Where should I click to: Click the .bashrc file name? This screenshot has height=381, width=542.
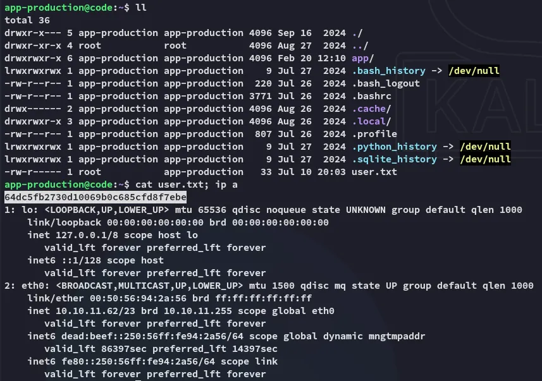[372, 96]
